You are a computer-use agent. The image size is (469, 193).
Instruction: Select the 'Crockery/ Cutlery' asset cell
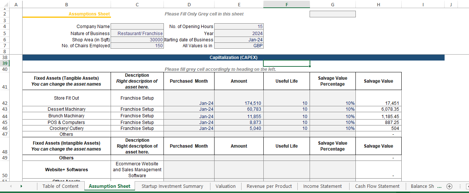click(x=67, y=128)
